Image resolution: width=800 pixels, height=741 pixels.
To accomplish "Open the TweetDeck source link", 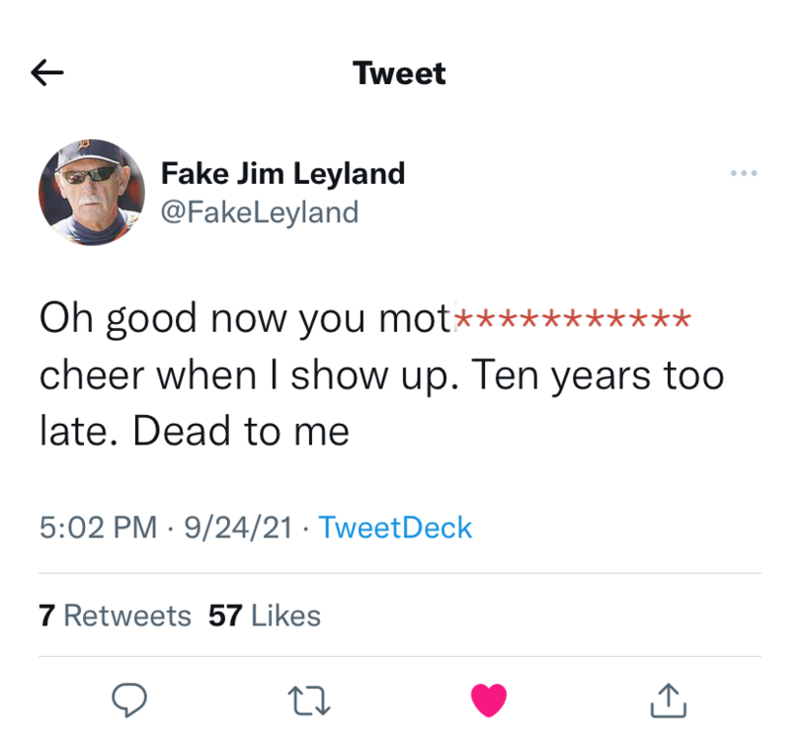I will click(395, 528).
